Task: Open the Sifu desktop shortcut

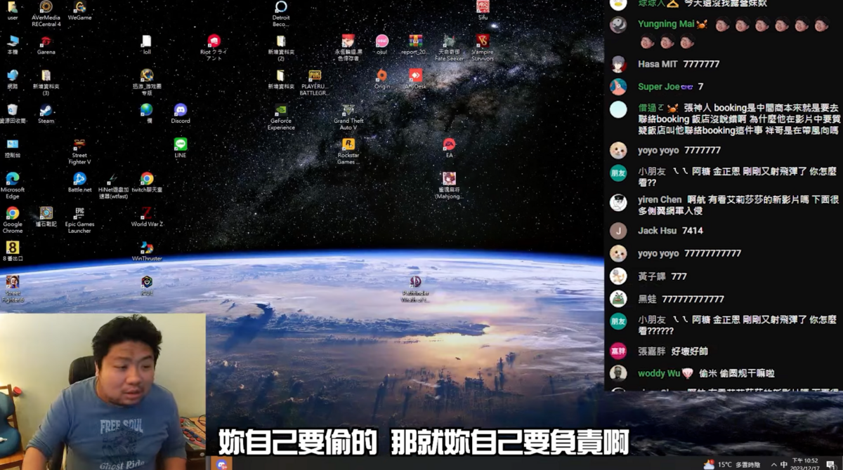Action: [483, 10]
